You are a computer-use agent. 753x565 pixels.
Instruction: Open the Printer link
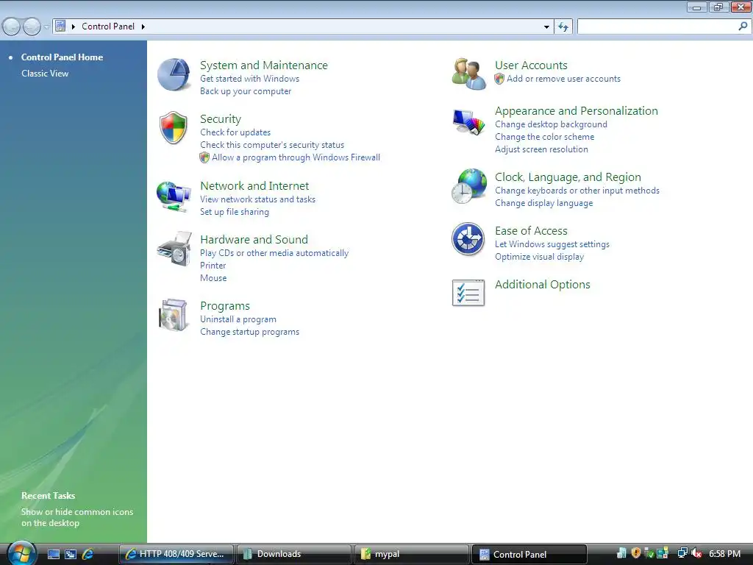(213, 266)
